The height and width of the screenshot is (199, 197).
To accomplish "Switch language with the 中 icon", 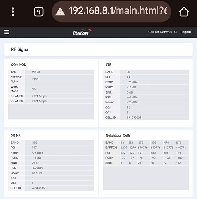I will tap(176, 32).
